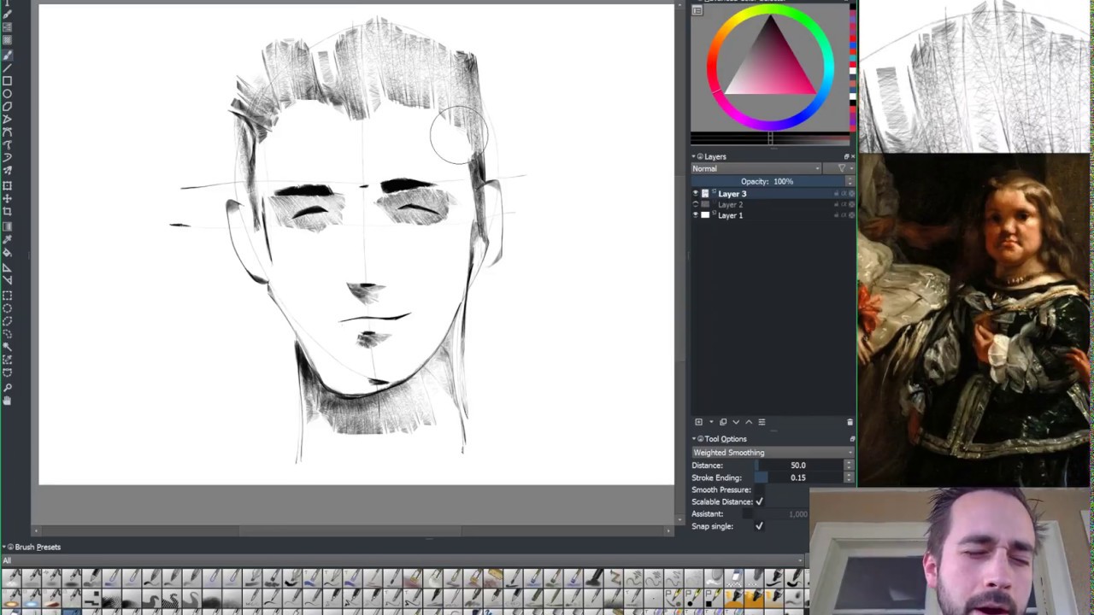The image size is (1094, 615).
Task: Select the Rectangular Selection tool
Action: pyautogui.click(x=7, y=297)
